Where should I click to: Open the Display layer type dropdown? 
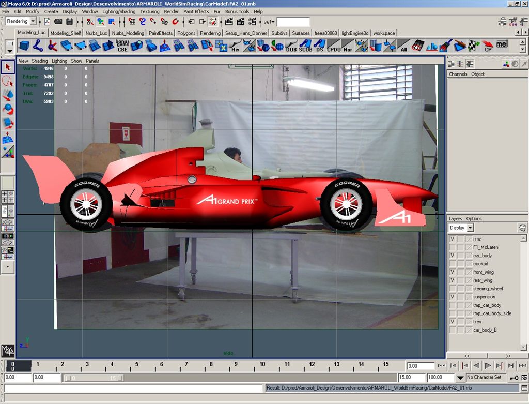pyautogui.click(x=470, y=228)
